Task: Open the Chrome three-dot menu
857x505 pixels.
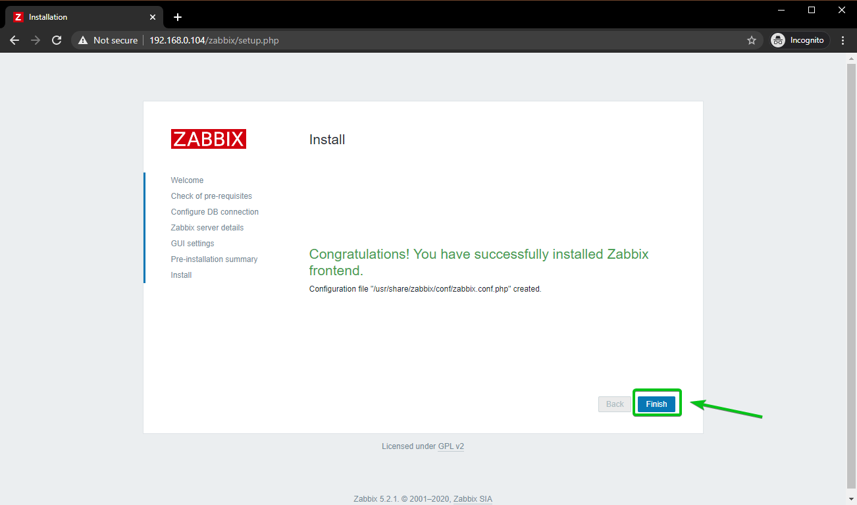Action: (x=843, y=40)
